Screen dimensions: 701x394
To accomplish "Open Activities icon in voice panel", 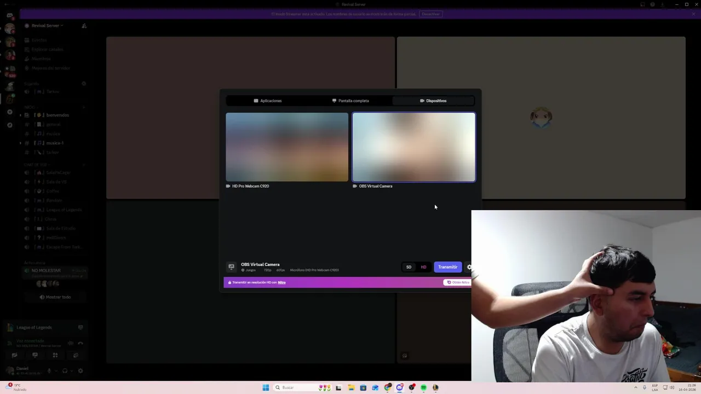I will click(55, 355).
